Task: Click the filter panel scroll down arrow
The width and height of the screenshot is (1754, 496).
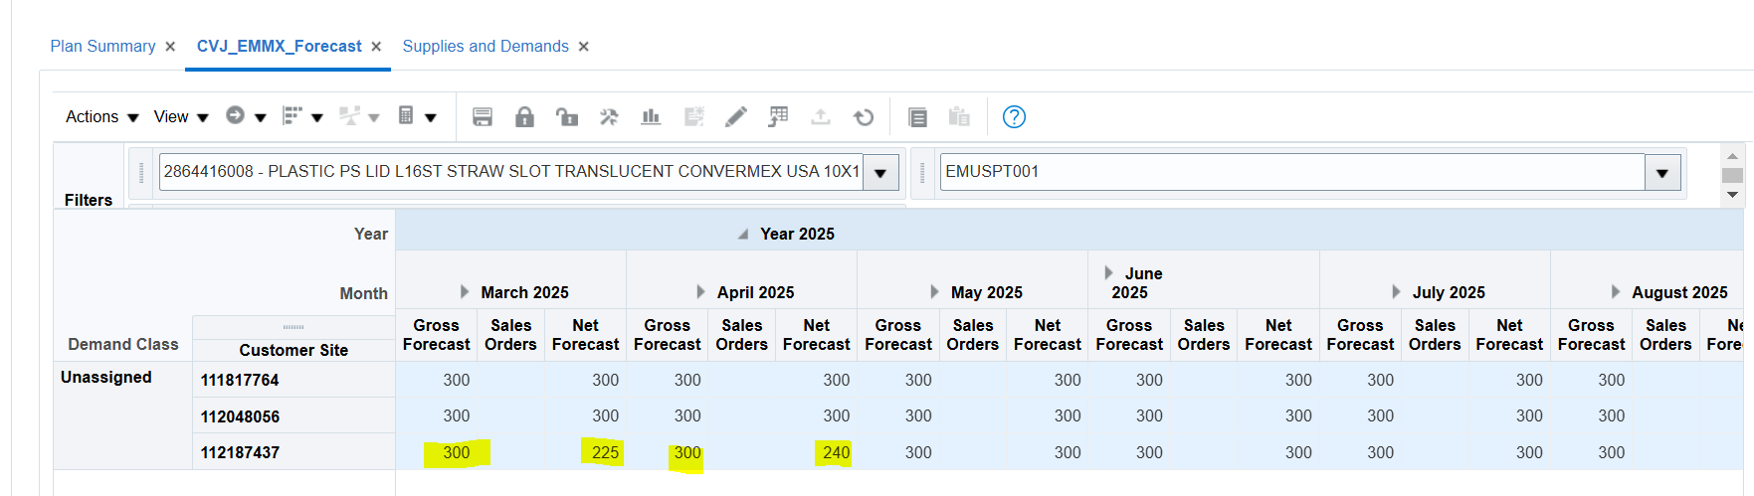Action: point(1732,195)
